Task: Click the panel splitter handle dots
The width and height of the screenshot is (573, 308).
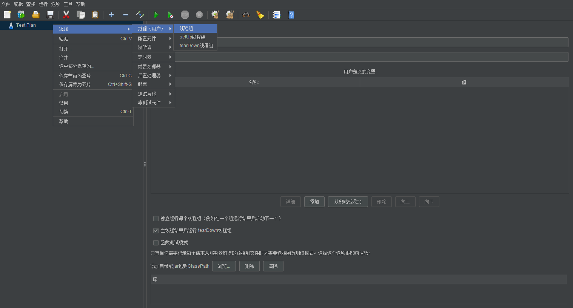Action: (x=145, y=164)
